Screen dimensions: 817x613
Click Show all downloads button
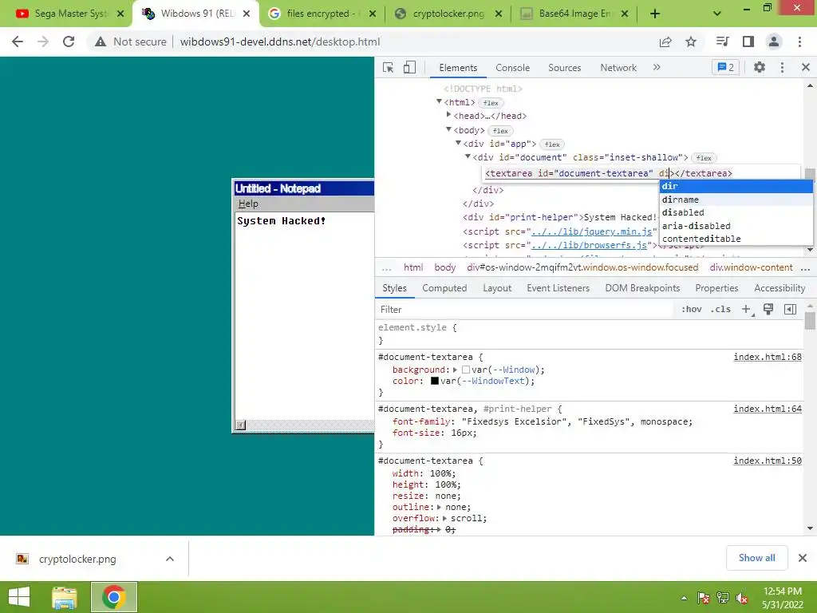tap(756, 558)
